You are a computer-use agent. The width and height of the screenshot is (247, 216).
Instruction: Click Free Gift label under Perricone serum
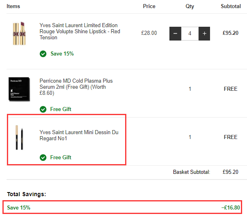pyautogui.click(x=61, y=109)
